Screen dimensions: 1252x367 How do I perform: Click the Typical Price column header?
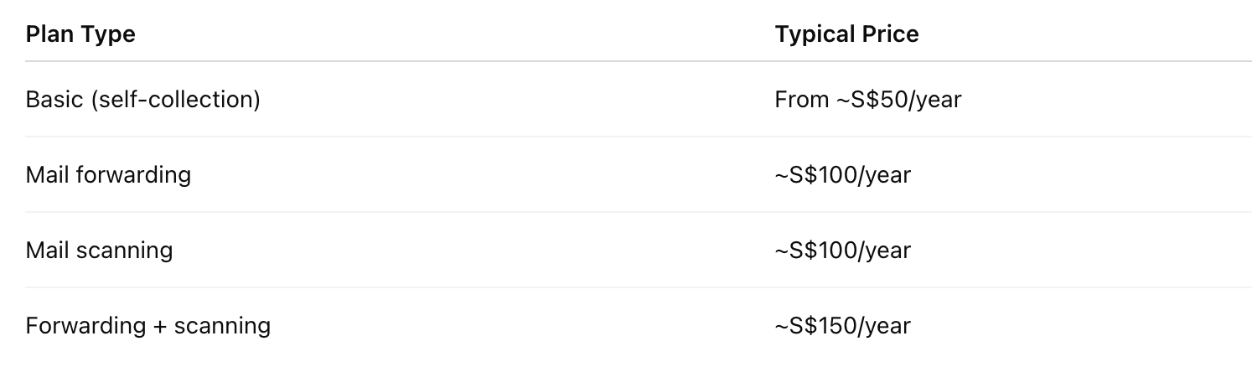coord(846,34)
